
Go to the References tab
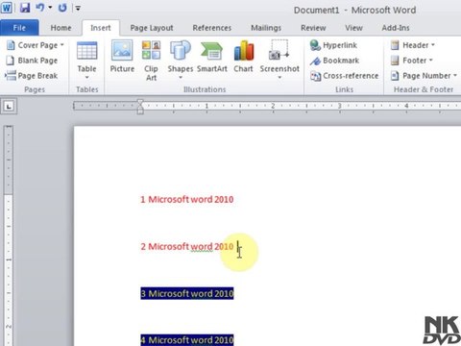point(212,28)
